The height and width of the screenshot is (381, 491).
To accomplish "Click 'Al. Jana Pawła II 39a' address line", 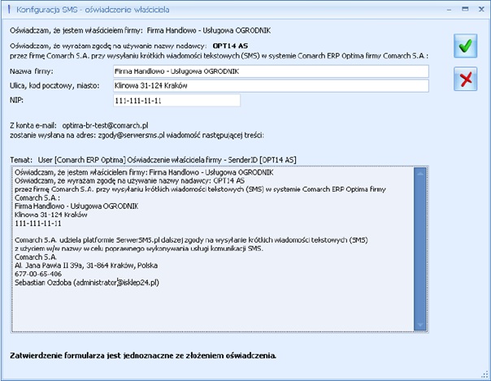I will click(86, 266).
